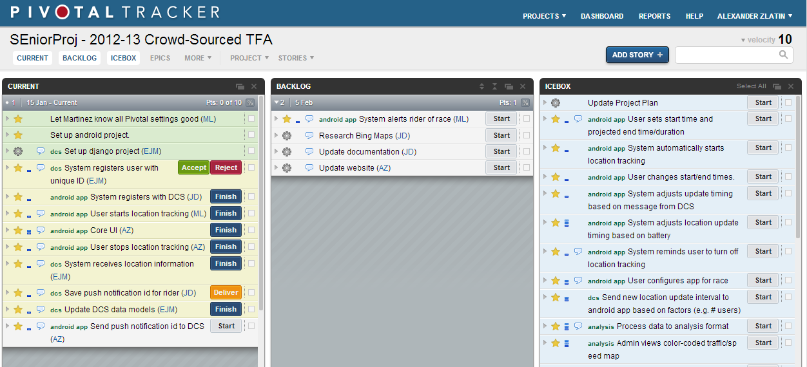The width and height of the screenshot is (807, 367).
Task: Expand the 'User stops location tracking' story
Action: (7, 247)
